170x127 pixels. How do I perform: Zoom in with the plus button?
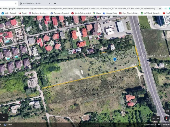tap(158, 119)
